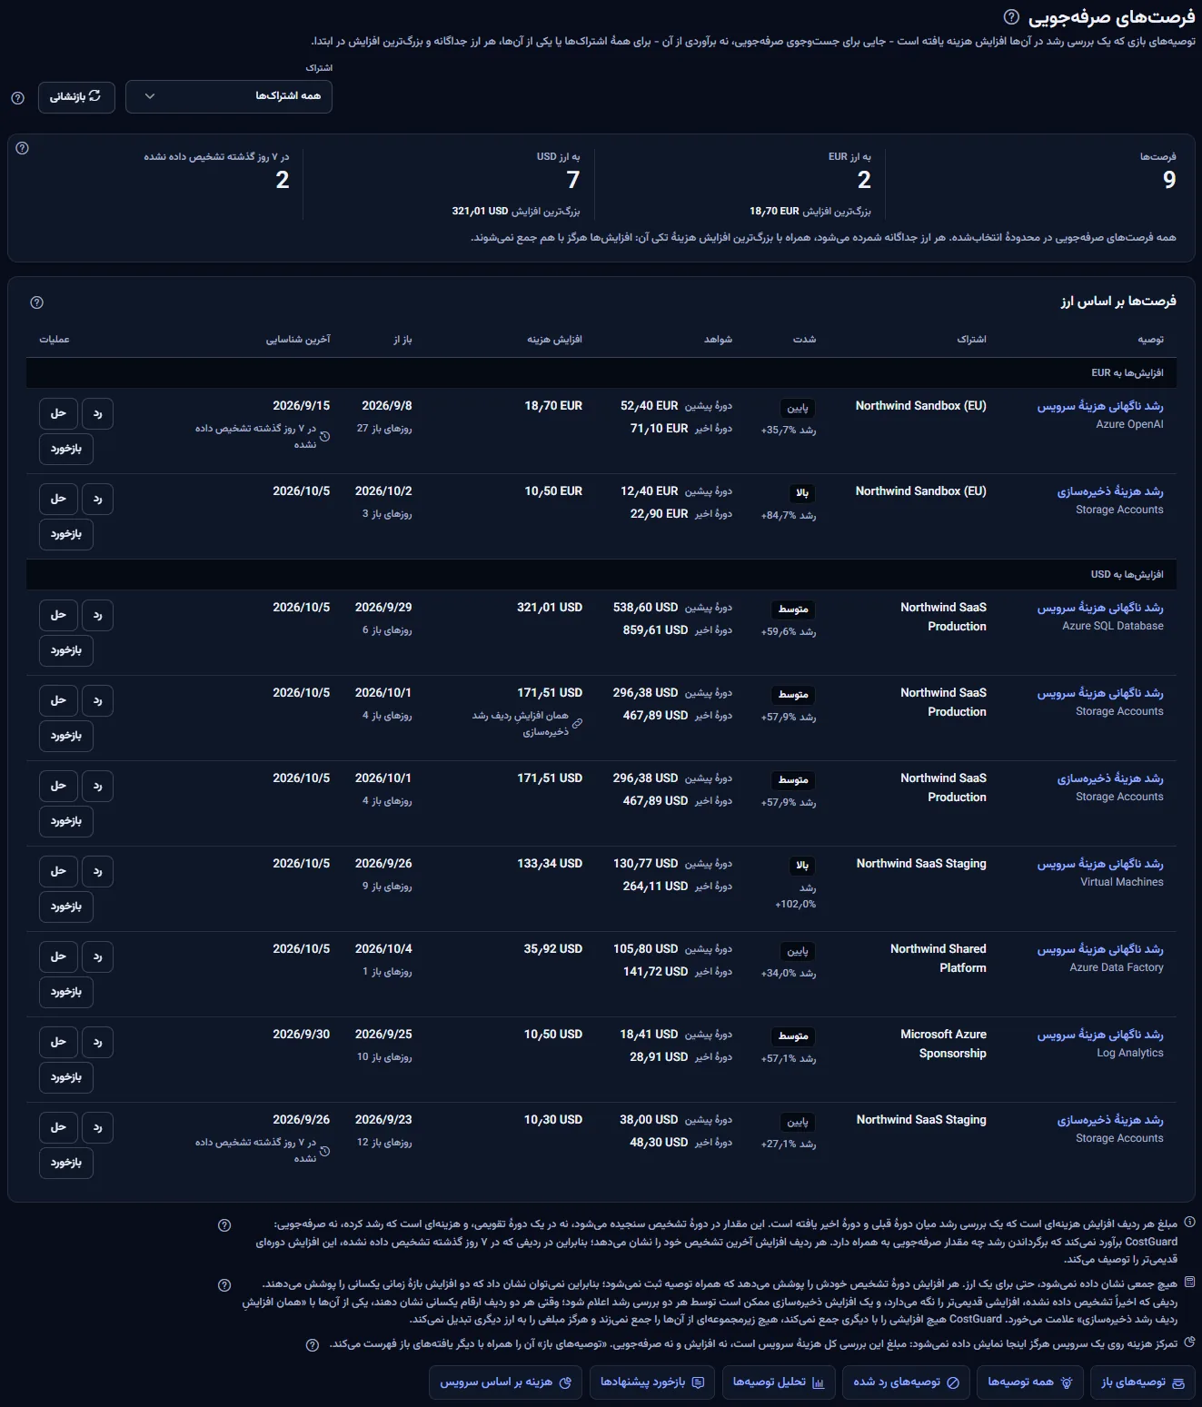1202x1407 pixels.
Task: Click help icon beside the second footnote
Action: 224,1285
